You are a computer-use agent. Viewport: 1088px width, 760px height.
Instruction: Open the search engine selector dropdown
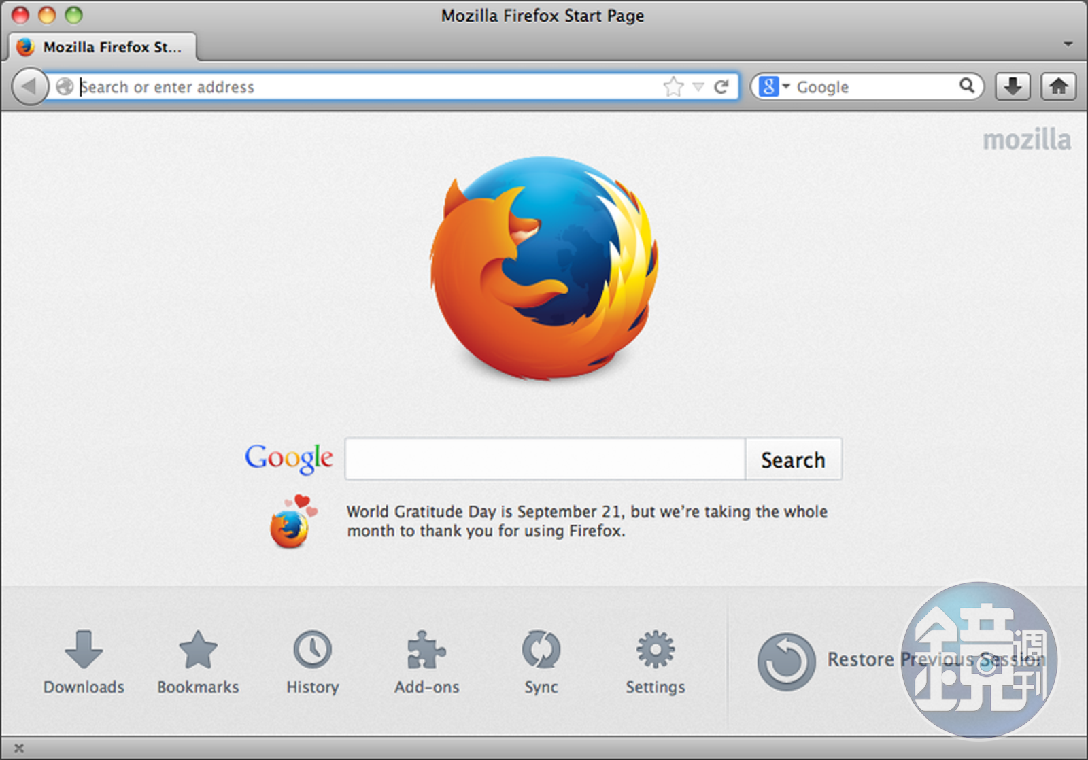[774, 87]
